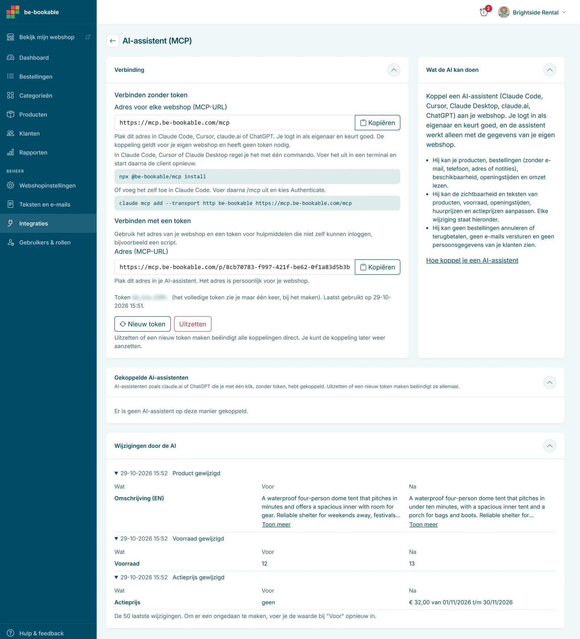Collapse the Wijzigingen door de AI section
The image size is (580, 639).
(550, 446)
